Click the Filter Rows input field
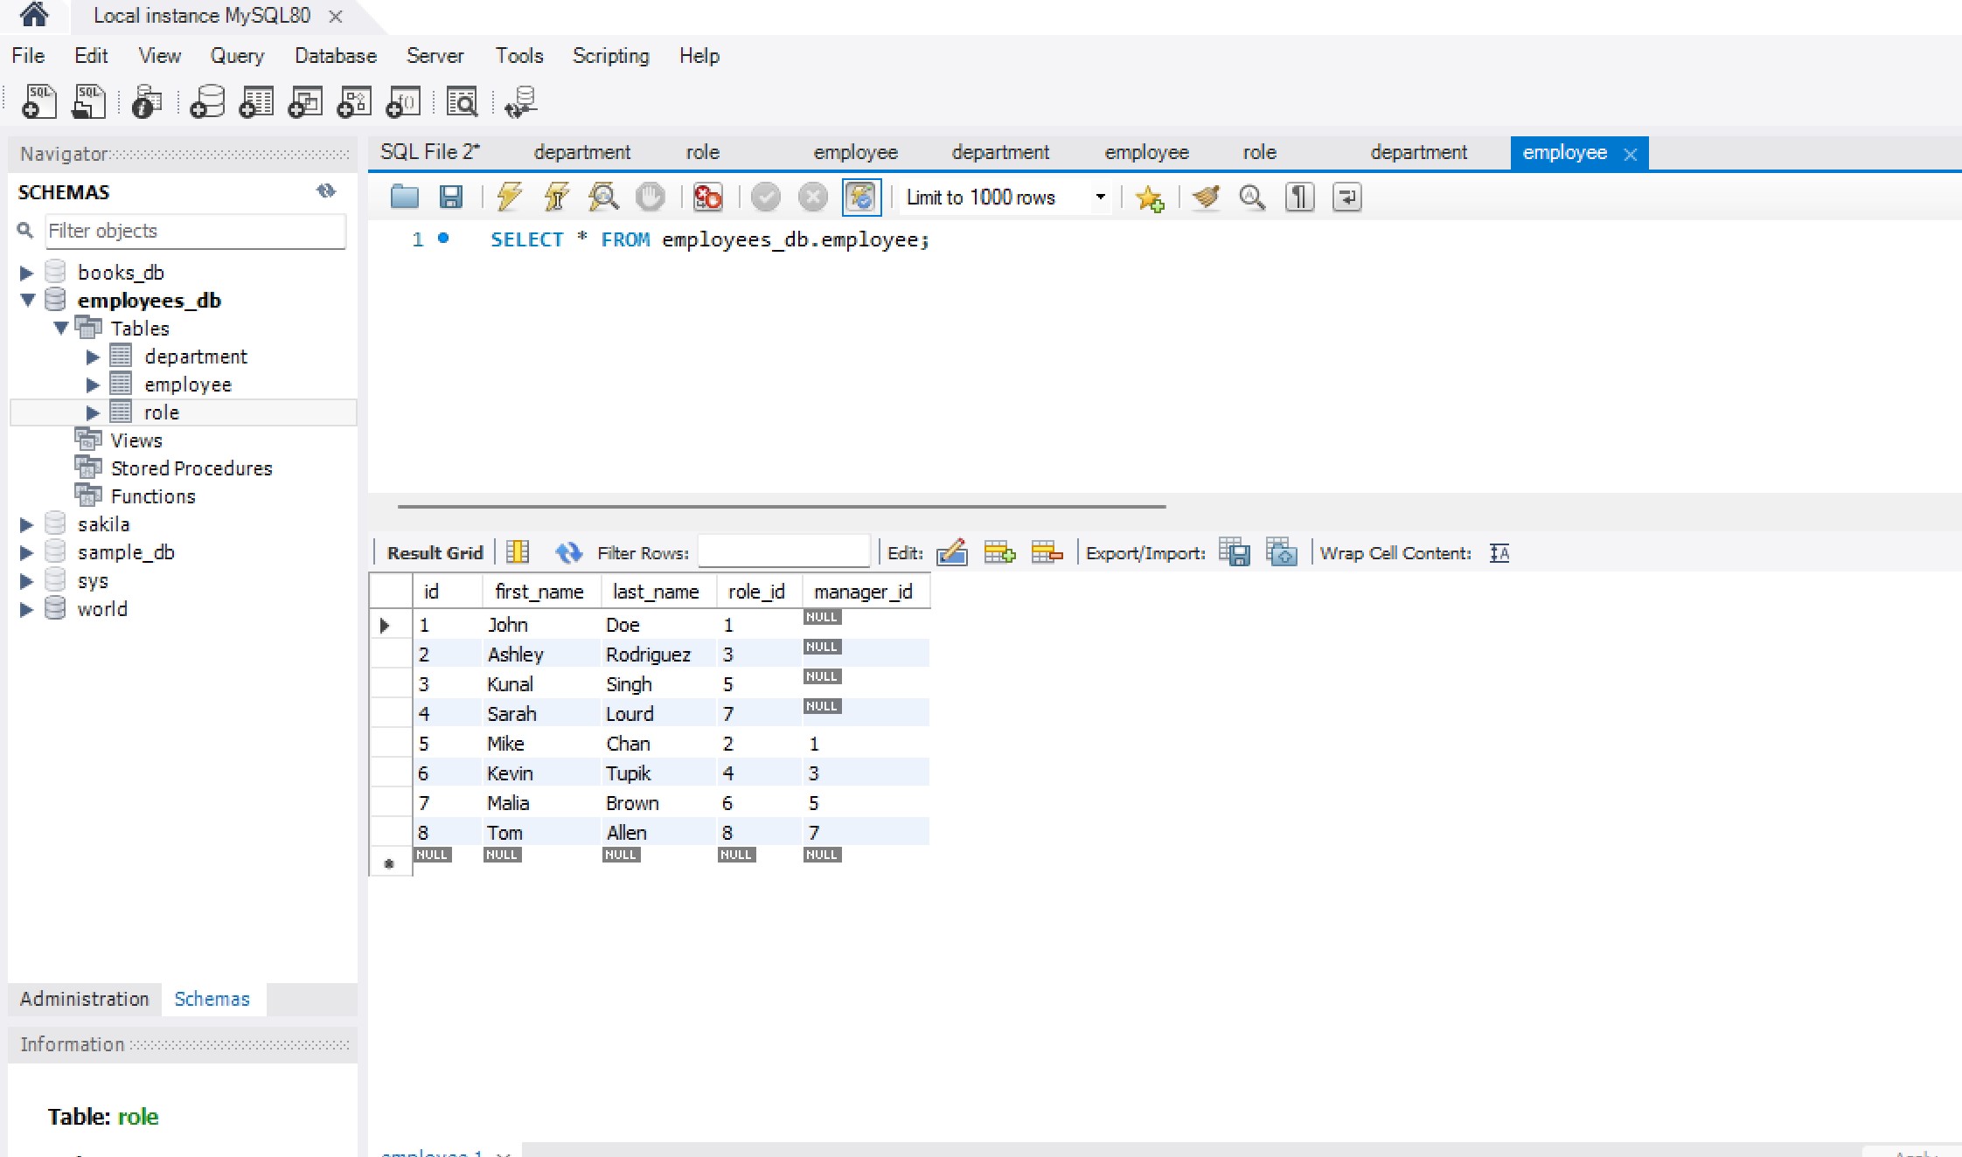 (783, 552)
